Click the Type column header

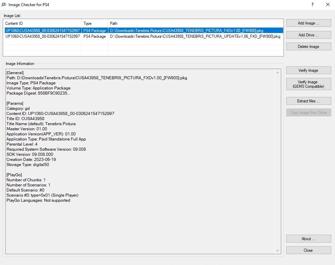tap(95, 23)
